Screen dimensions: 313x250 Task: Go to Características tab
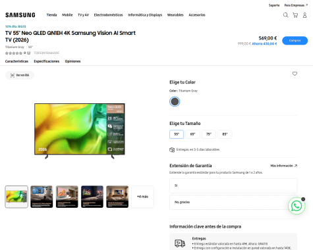(x=16, y=61)
